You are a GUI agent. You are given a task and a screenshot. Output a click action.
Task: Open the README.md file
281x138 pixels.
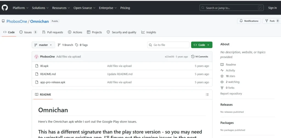coord(48,74)
